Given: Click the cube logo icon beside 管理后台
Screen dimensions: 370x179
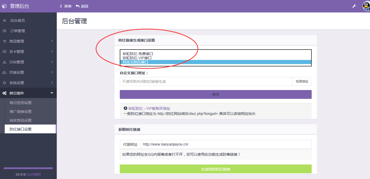Looking at the screenshot, I should (4, 6).
